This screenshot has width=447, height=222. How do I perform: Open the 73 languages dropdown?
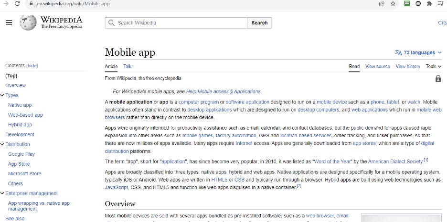point(418,52)
